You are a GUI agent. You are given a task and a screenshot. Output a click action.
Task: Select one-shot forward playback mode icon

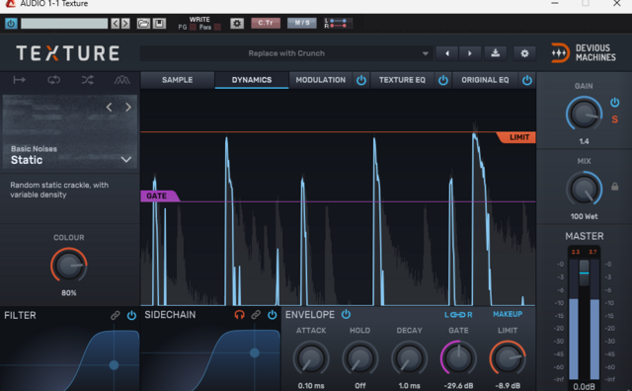click(x=20, y=80)
